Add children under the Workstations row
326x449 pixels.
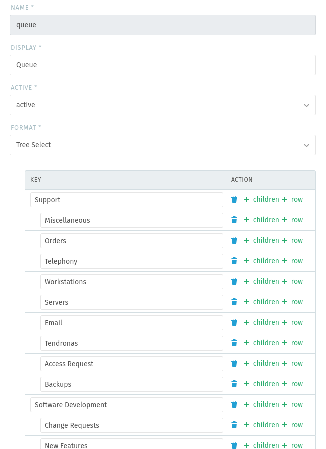[261, 281]
